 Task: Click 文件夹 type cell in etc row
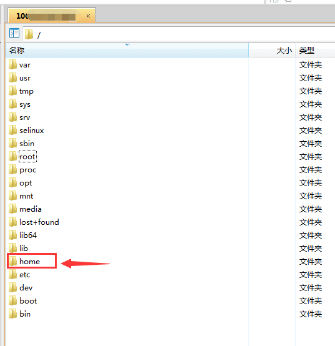tap(311, 275)
